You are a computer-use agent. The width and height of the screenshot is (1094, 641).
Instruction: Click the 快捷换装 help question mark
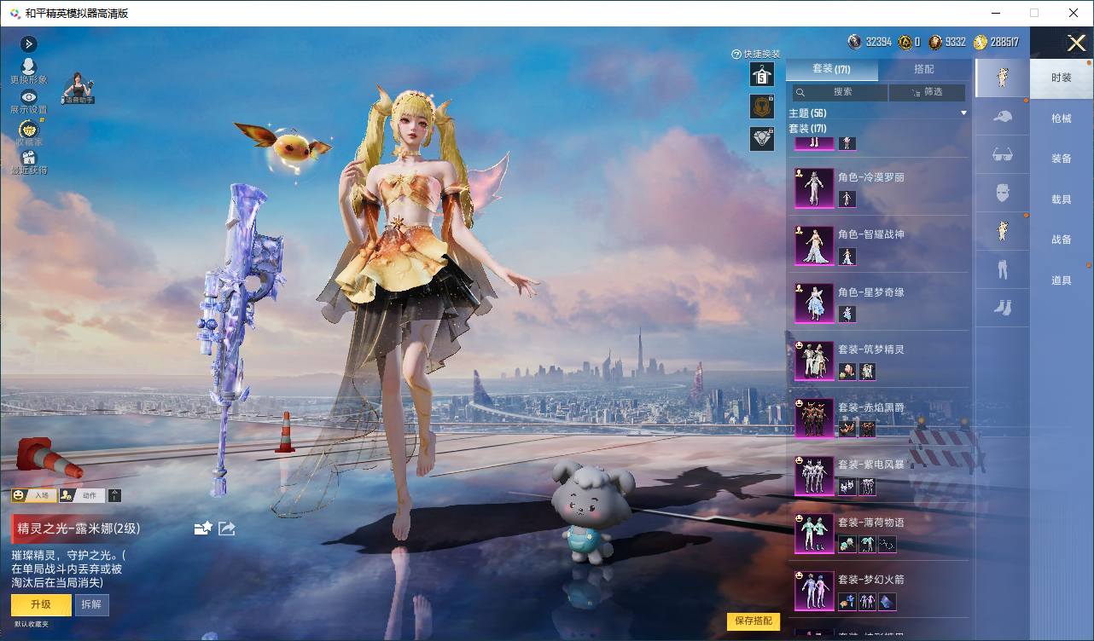(x=736, y=55)
